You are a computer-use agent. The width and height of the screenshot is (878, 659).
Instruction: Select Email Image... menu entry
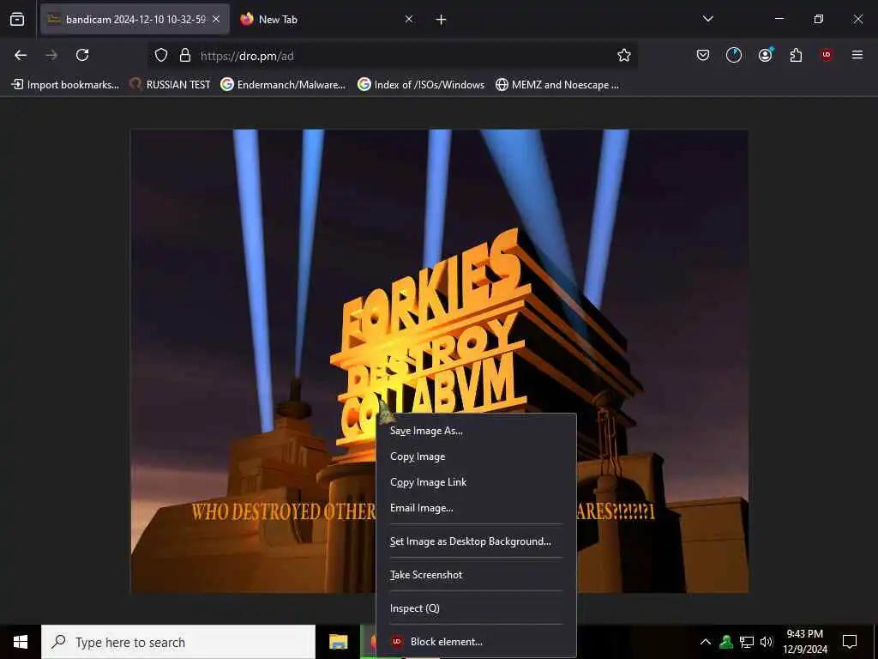(476, 508)
